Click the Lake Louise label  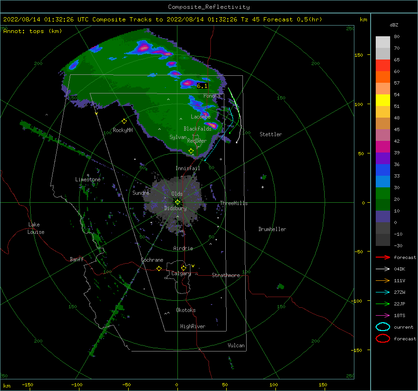(x=36, y=228)
